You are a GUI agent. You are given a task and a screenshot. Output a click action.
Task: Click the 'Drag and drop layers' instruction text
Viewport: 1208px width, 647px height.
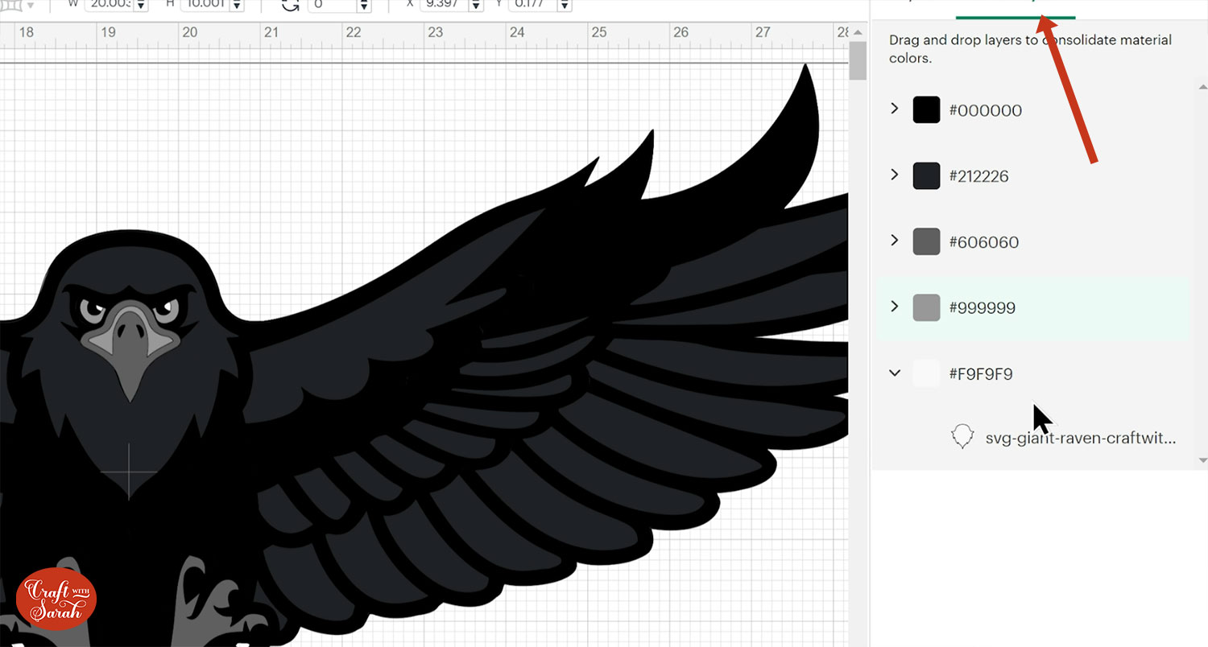1030,49
